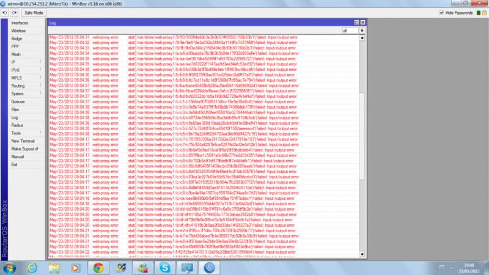The image size is (489, 275).
Task: Select the log entry at 05:04:34
Action: point(204,53)
